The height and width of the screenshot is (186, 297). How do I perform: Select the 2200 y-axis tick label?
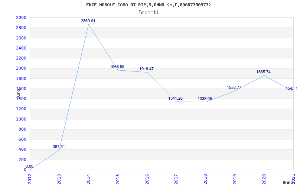point(21,58)
